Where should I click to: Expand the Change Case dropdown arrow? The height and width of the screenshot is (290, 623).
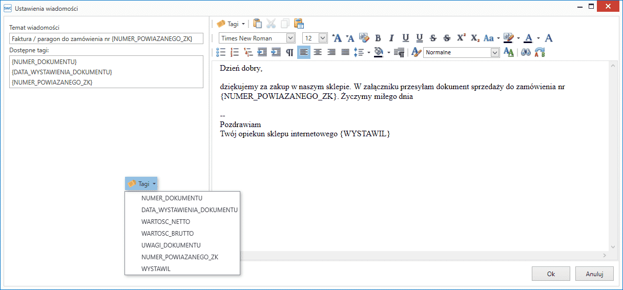pos(499,38)
